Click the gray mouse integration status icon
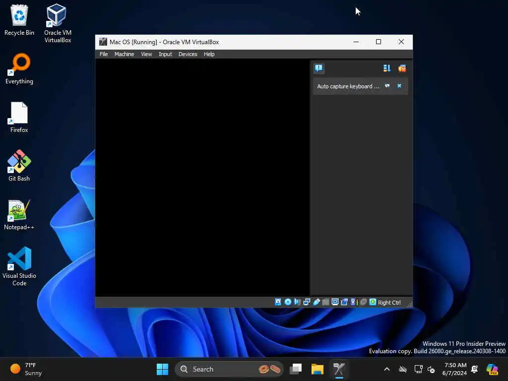The image size is (508, 381). tap(363, 302)
